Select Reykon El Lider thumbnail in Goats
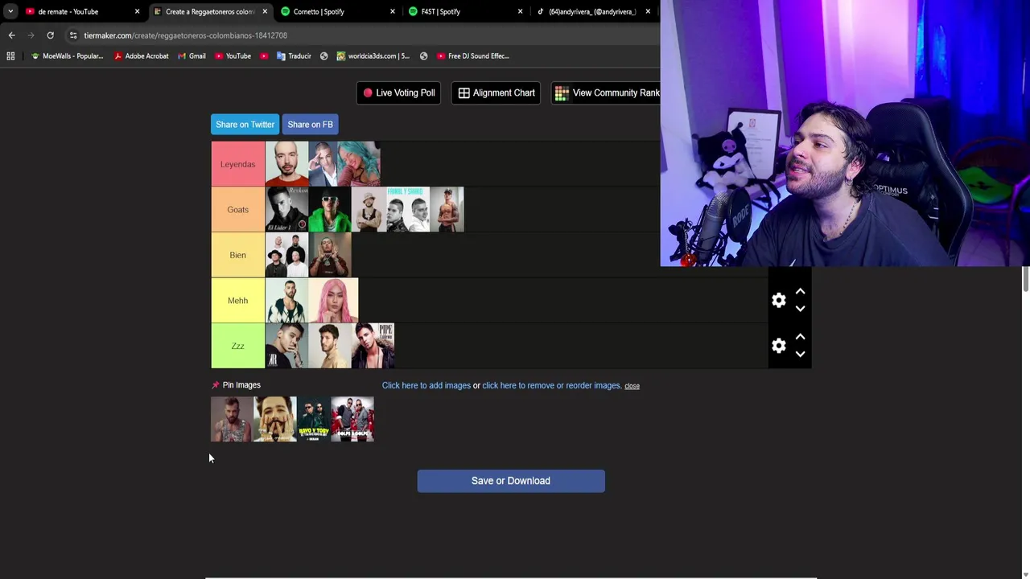 pos(286,209)
